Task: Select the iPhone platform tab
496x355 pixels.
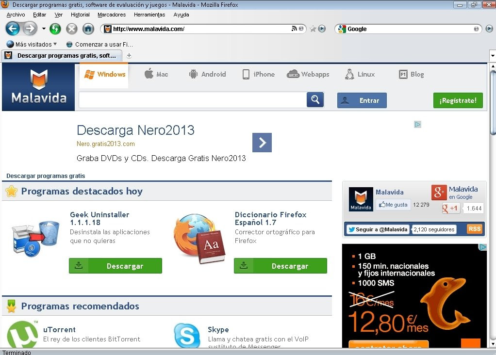Action: [259, 74]
